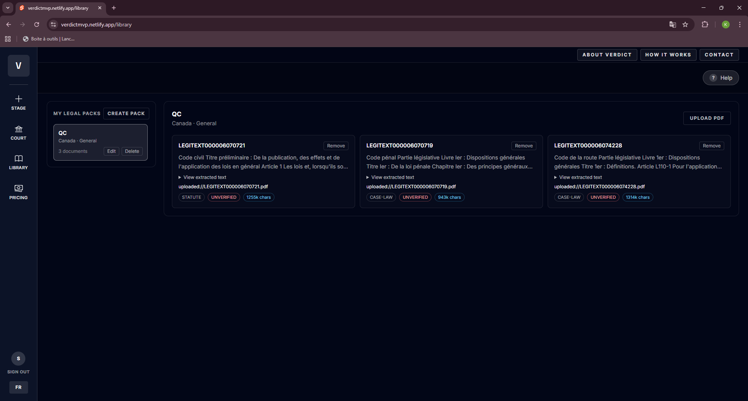Click the Verdict V logo
Viewport: 748px width, 401px height.
pos(18,66)
